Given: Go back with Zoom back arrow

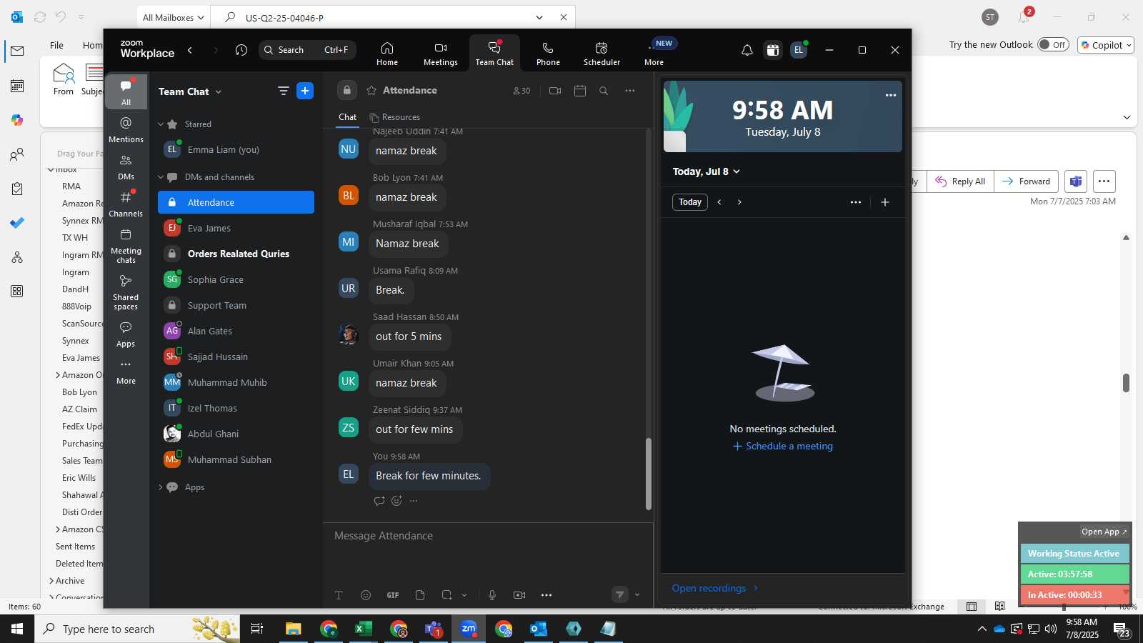Looking at the screenshot, I should click(190, 50).
